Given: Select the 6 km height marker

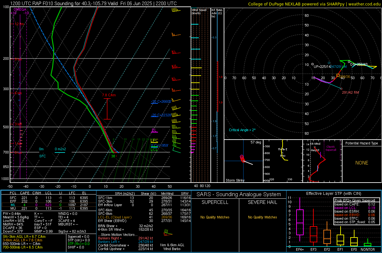Looking at the screenshot, I should (x=18, y=93).
